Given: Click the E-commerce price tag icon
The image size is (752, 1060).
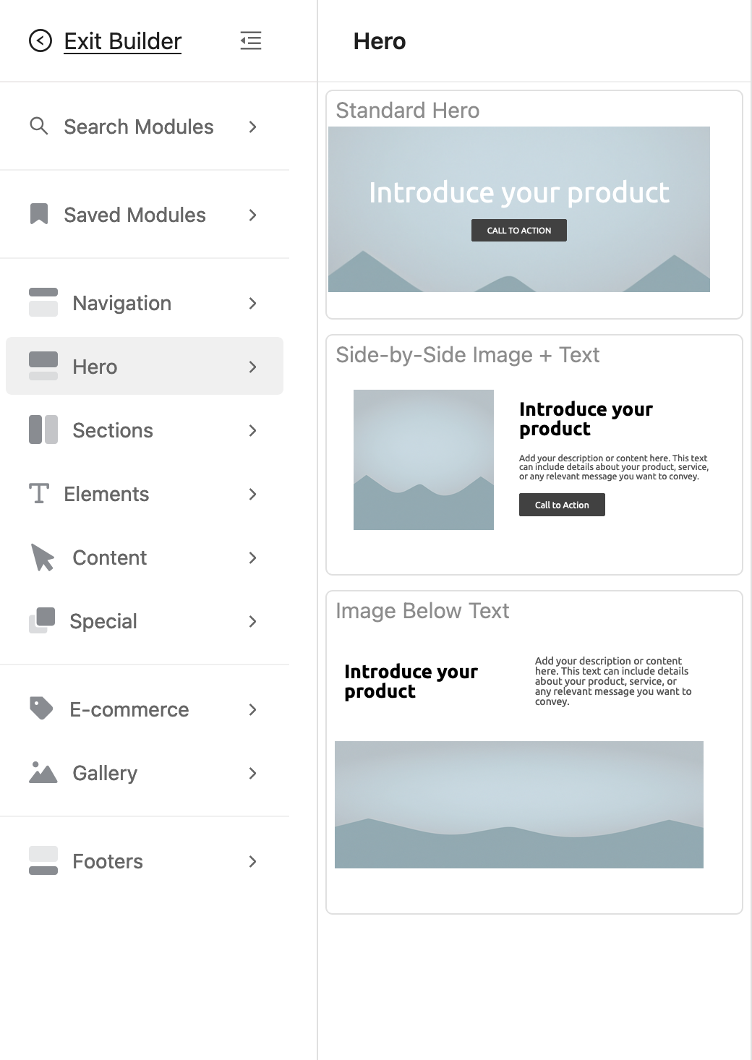Looking at the screenshot, I should 41,708.
